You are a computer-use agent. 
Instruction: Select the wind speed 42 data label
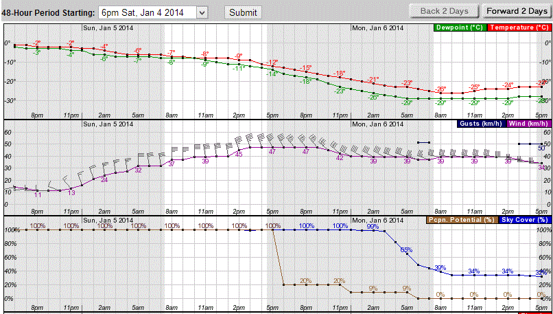[340, 157]
